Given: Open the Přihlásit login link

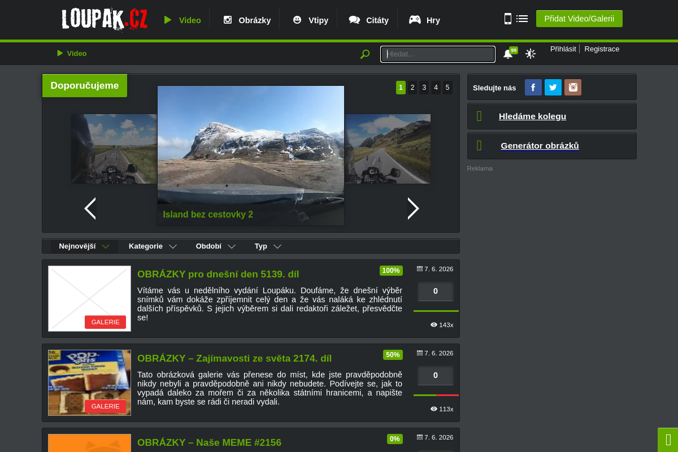Looking at the screenshot, I should (x=563, y=49).
